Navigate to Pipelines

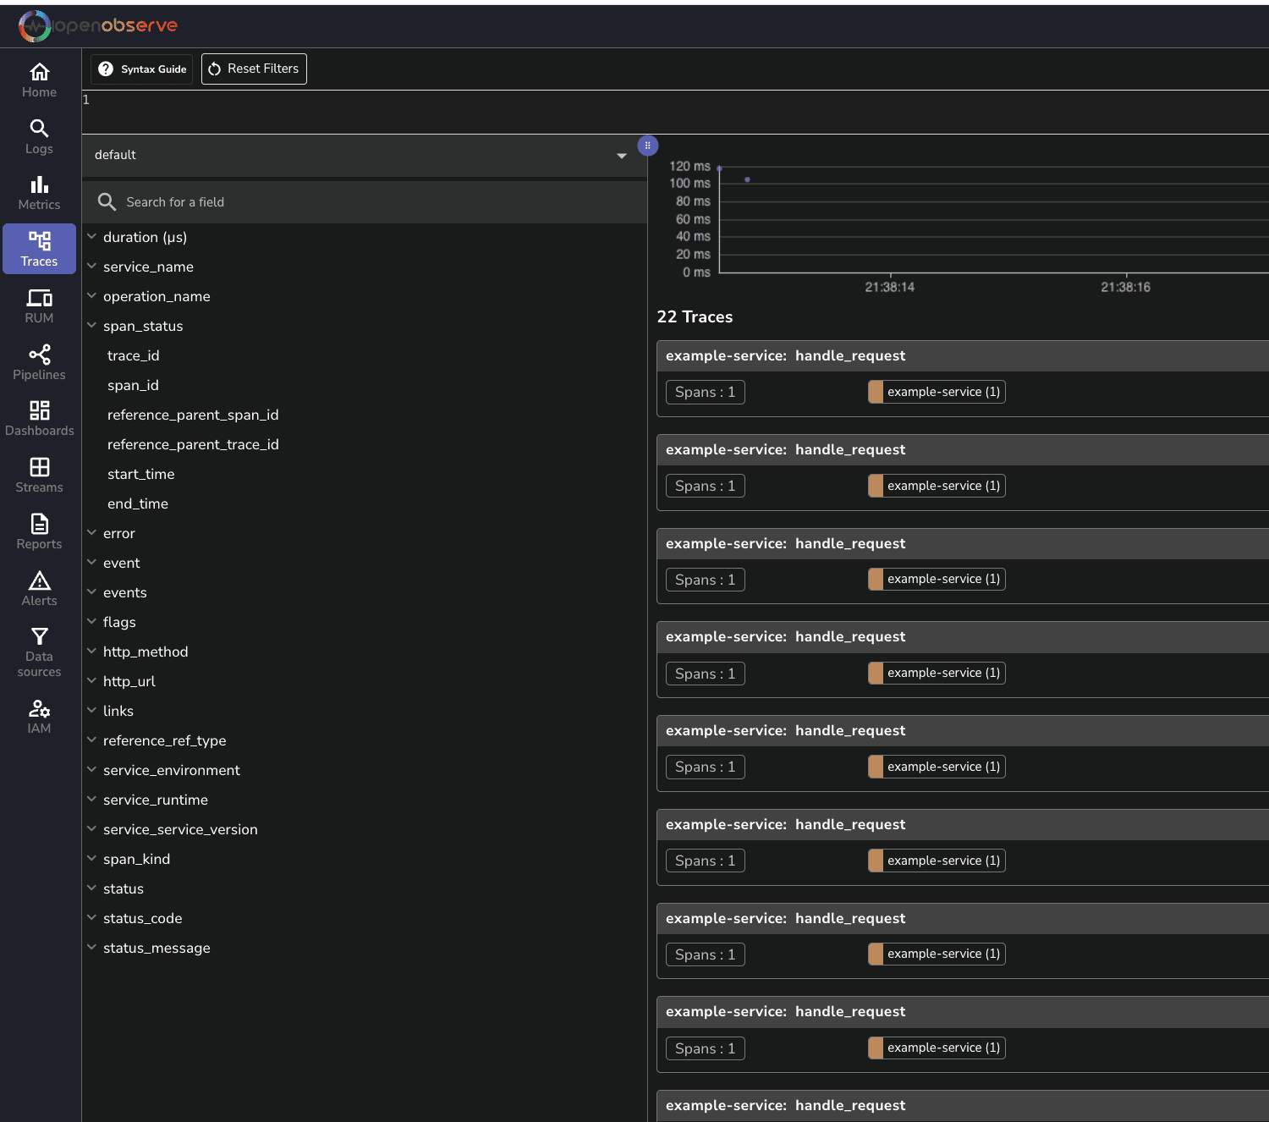(39, 363)
